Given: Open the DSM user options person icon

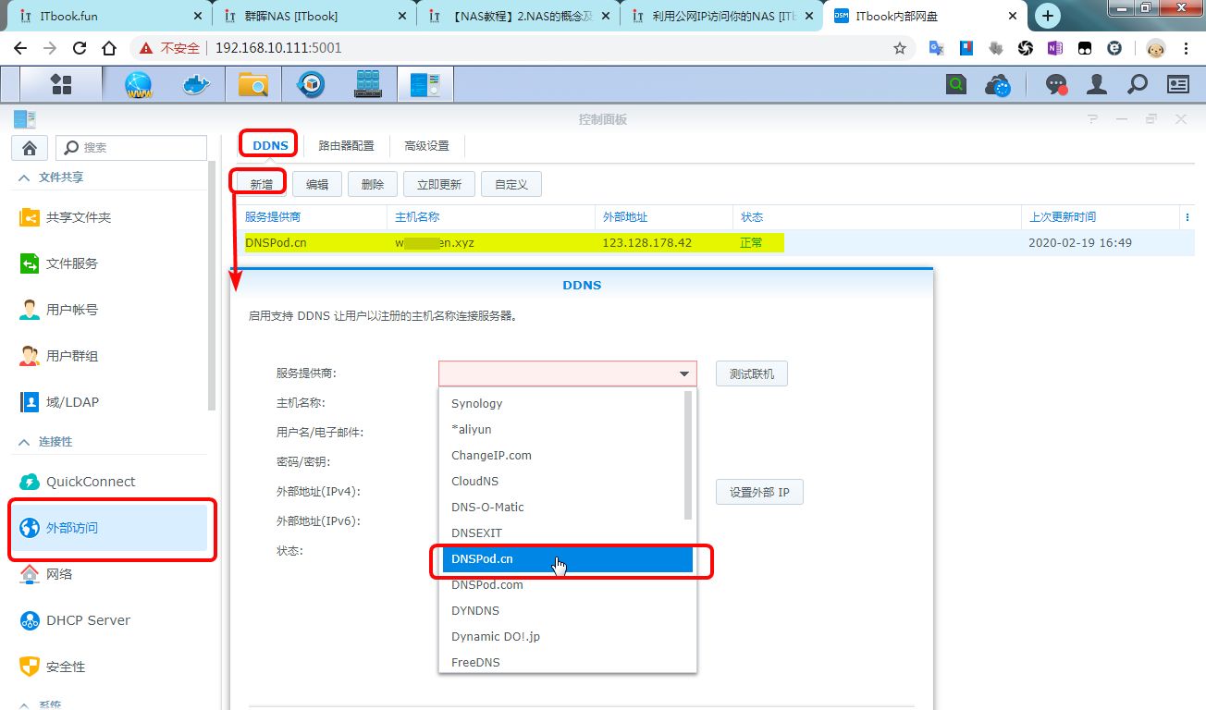Looking at the screenshot, I should 1097,85.
